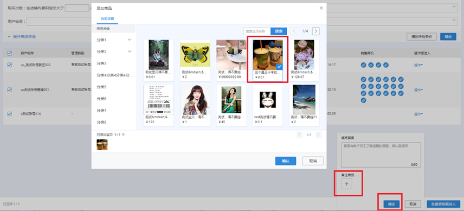
Task: Select the rabbit cartoon product image
Action: pos(268,100)
